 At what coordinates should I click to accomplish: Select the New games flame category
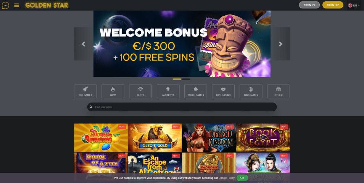113,91
